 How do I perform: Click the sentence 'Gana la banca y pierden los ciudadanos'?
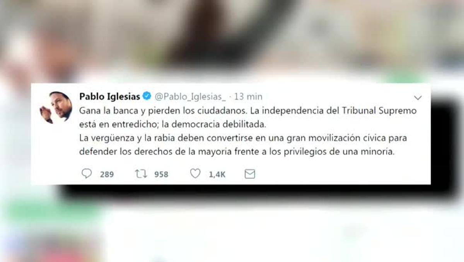162,110
